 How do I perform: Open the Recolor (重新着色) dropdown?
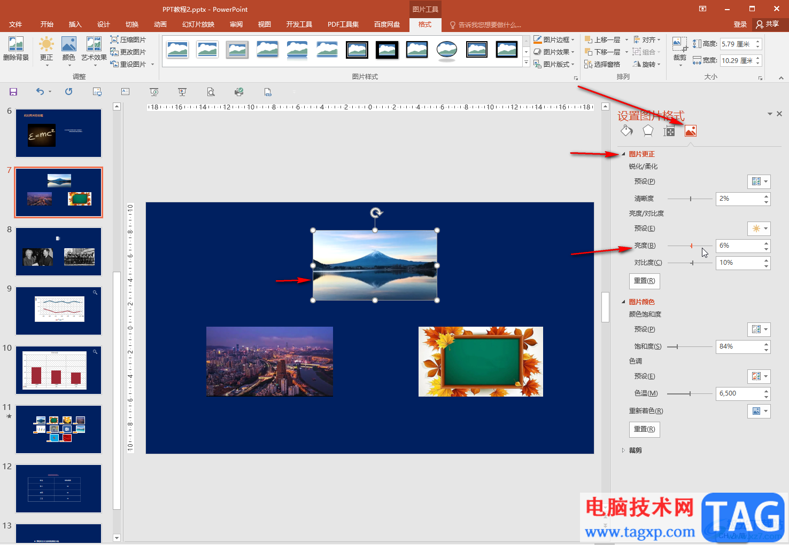click(759, 411)
